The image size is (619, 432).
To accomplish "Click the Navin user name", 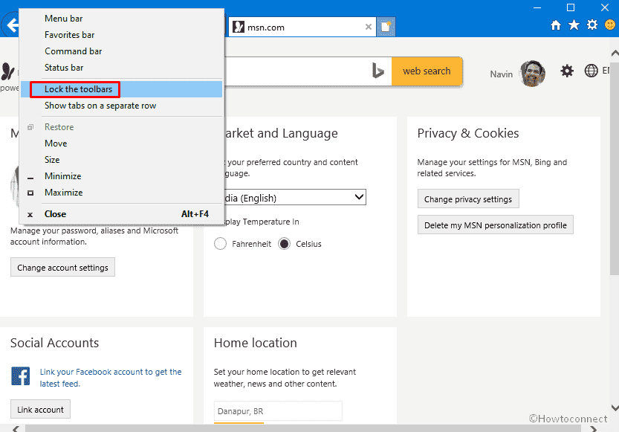I will tap(502, 74).
